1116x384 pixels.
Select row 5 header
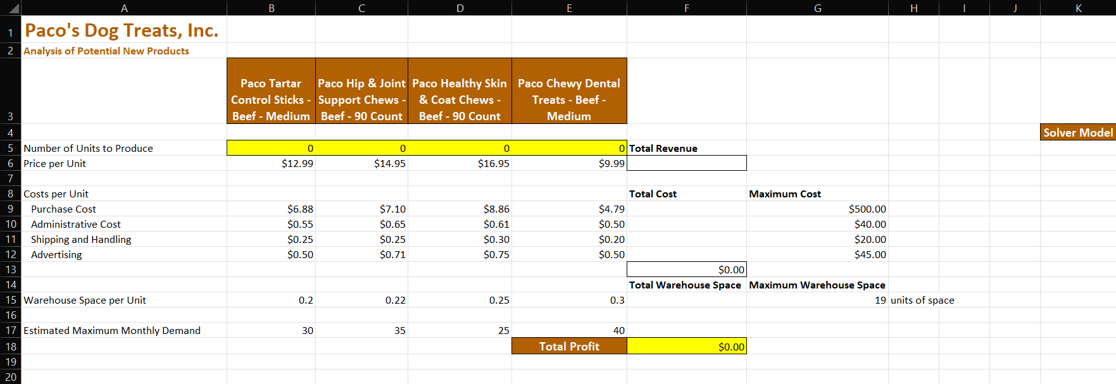coord(11,148)
